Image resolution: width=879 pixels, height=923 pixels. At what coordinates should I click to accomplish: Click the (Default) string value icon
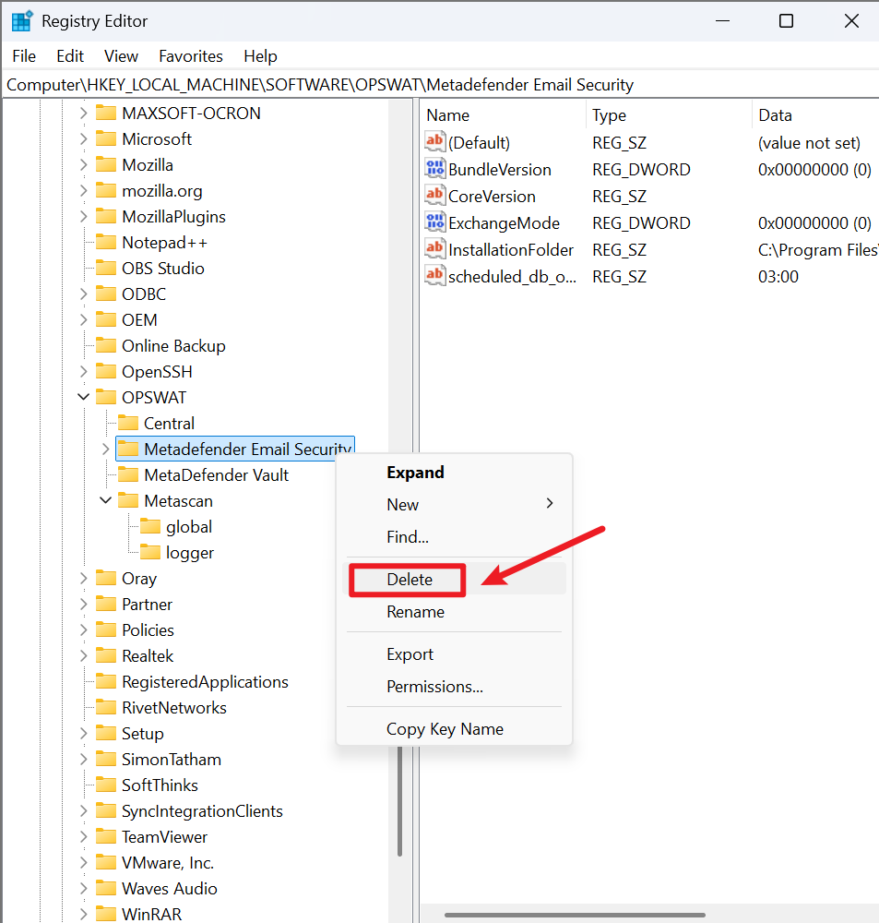click(434, 142)
